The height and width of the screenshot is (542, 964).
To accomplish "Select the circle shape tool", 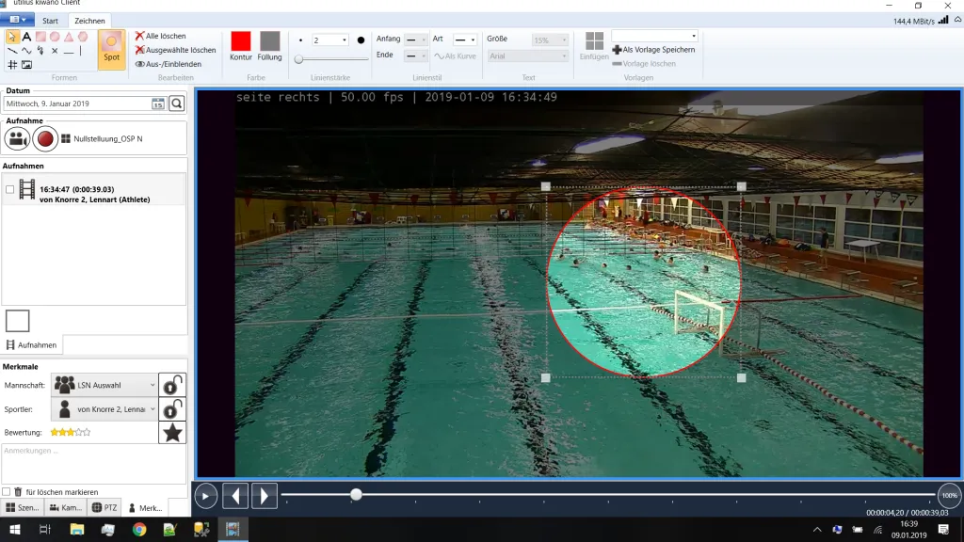I will coord(55,37).
